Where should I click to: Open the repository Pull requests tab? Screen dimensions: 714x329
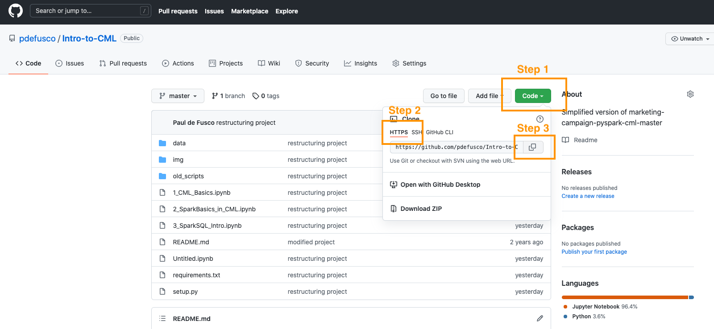coord(123,63)
